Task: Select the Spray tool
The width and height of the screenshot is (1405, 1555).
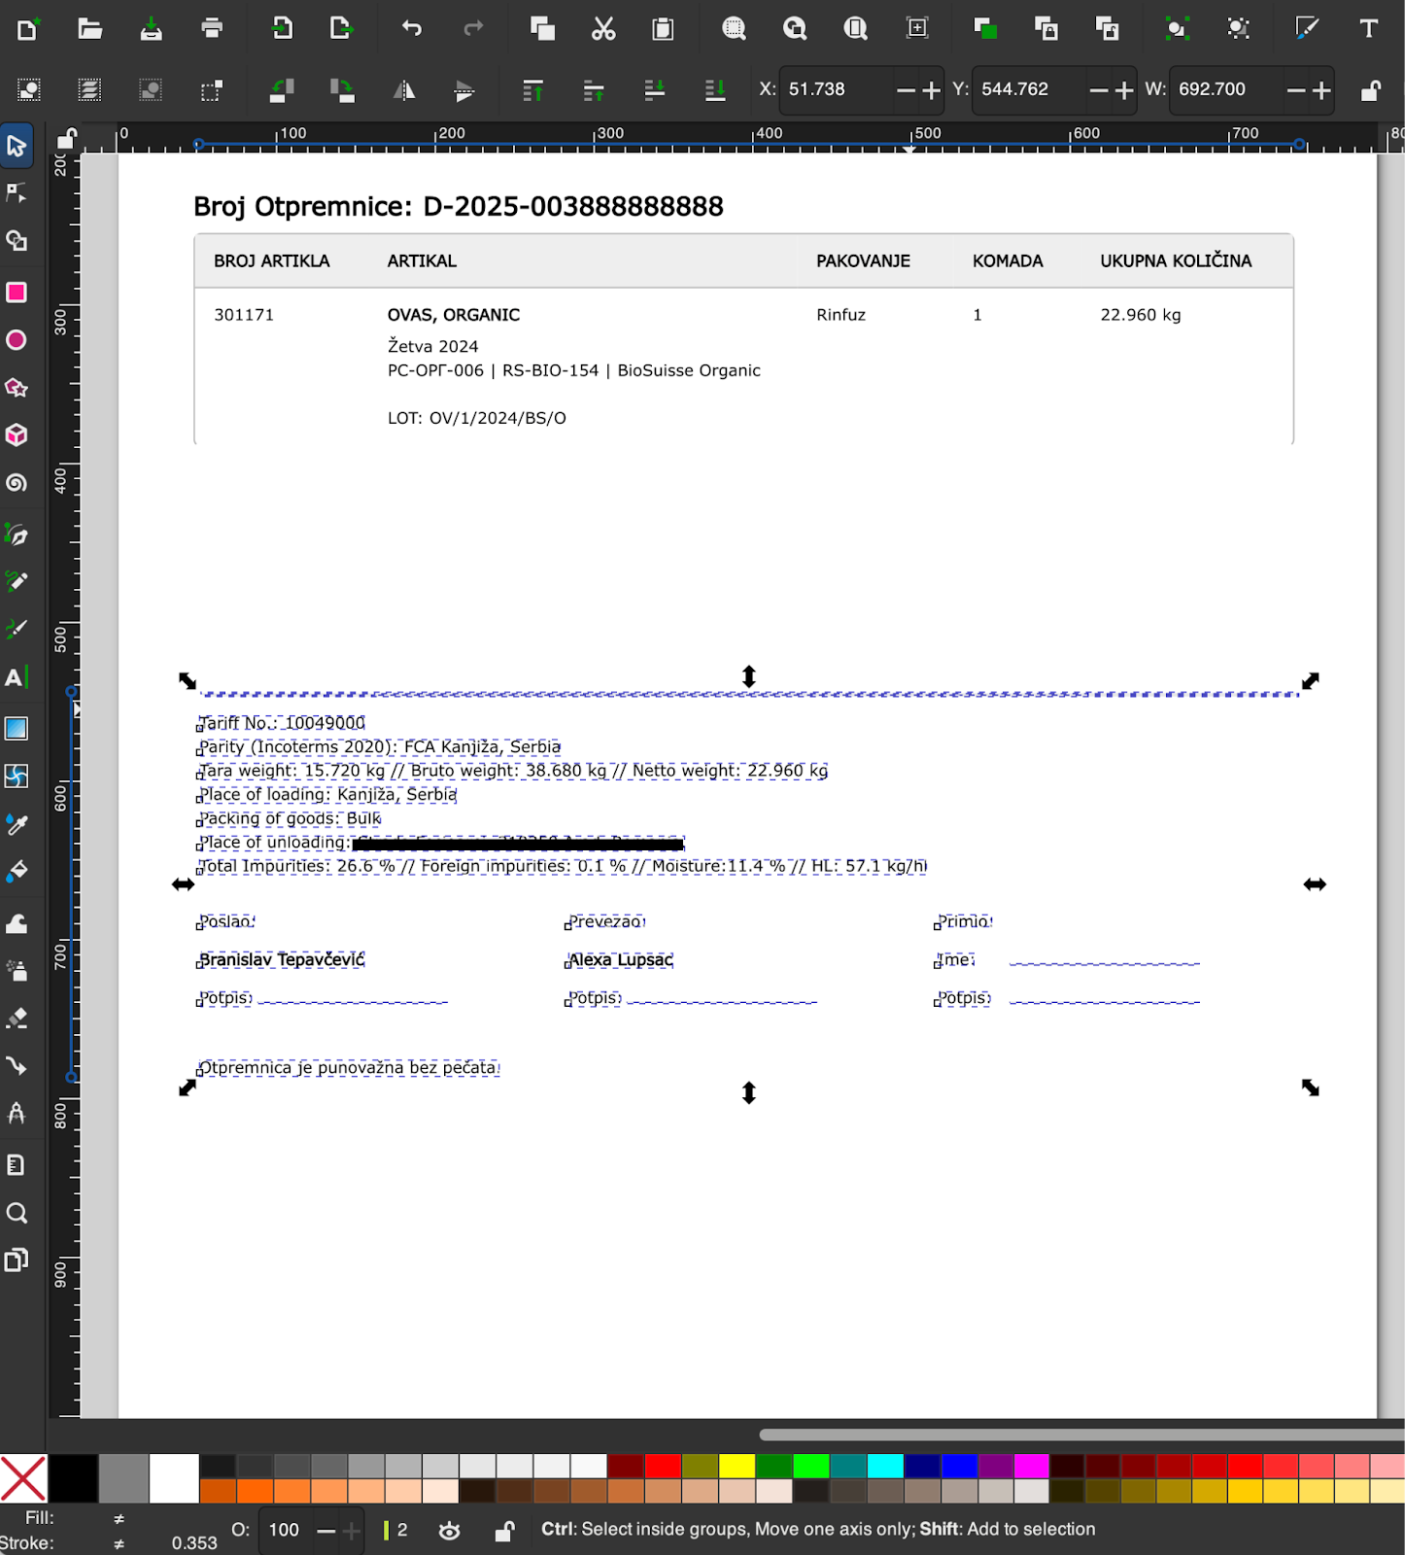Action: click(17, 970)
